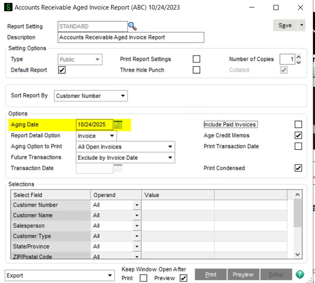Open the calendar picker next to Aging Date

click(118, 124)
